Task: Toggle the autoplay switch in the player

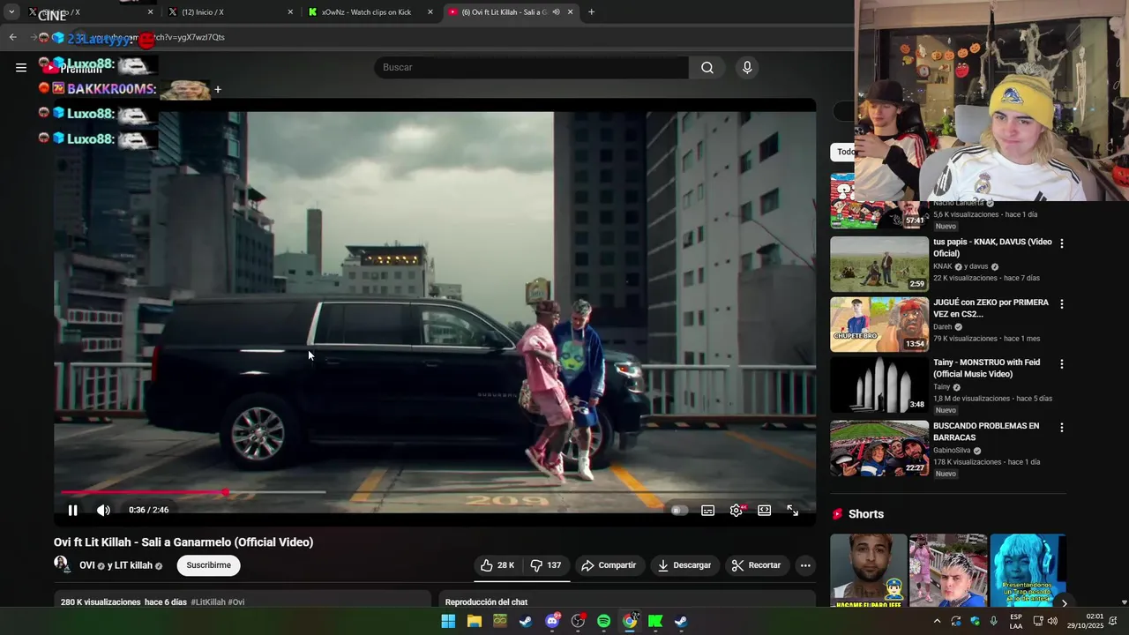Action: [x=678, y=510]
